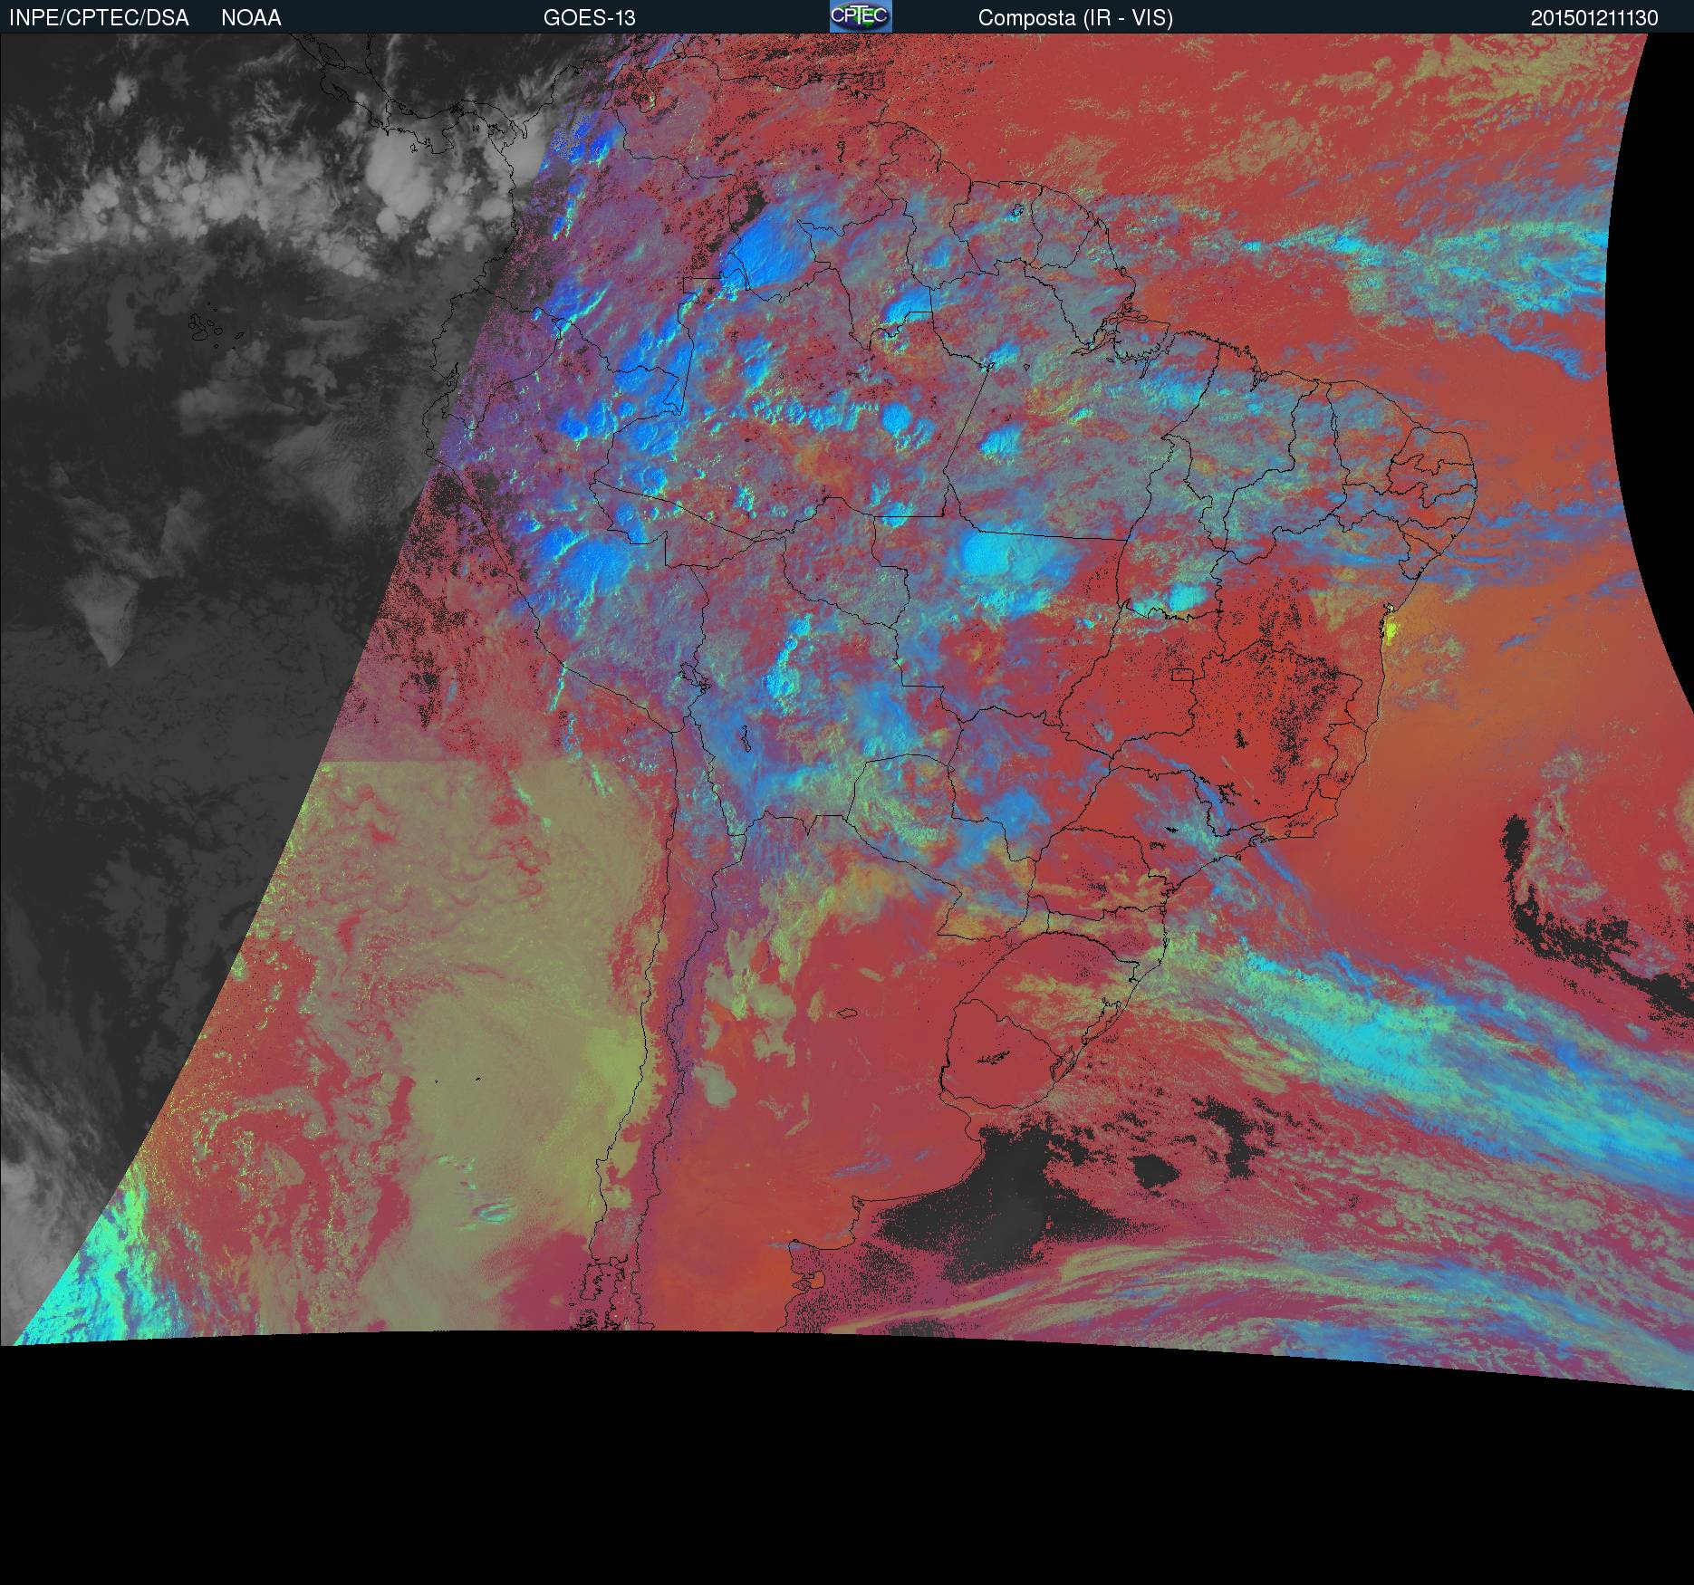Image resolution: width=1694 pixels, height=1585 pixels.
Task: Click the CPTEC logo in the header
Action: 861,16
